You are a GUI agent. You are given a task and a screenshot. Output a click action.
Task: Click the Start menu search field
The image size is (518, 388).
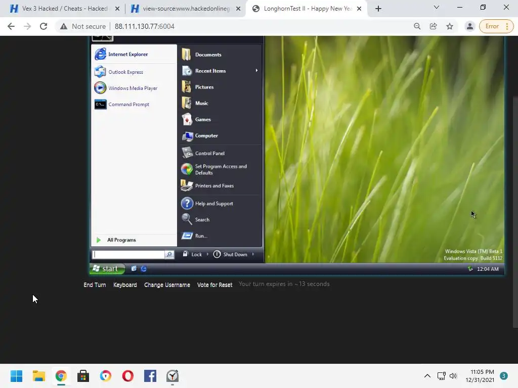pyautogui.click(x=129, y=255)
